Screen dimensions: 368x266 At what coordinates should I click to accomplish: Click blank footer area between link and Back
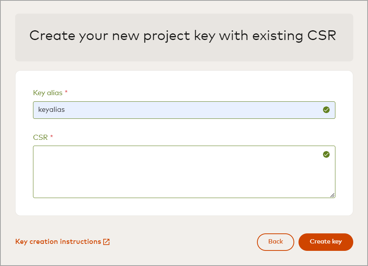(x=182, y=242)
